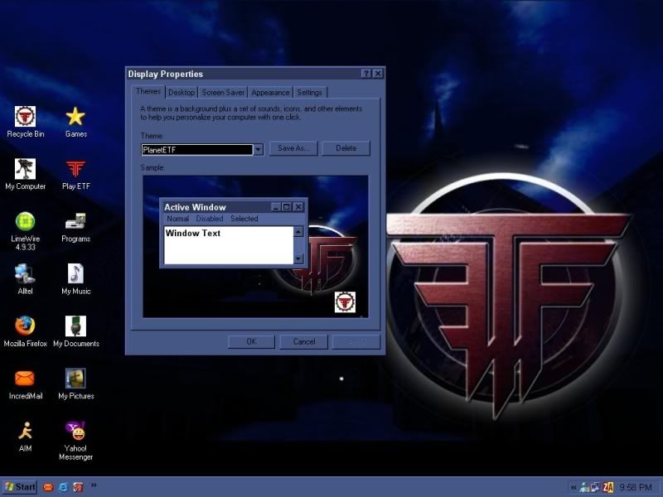663x497 pixels.
Task: Go to the Appearance tab
Action: 270,93
